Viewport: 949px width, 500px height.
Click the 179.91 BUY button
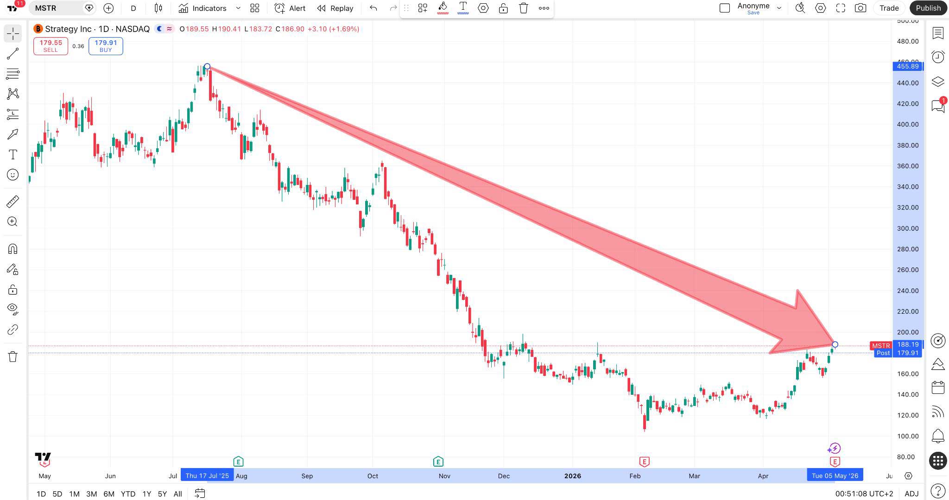106,46
